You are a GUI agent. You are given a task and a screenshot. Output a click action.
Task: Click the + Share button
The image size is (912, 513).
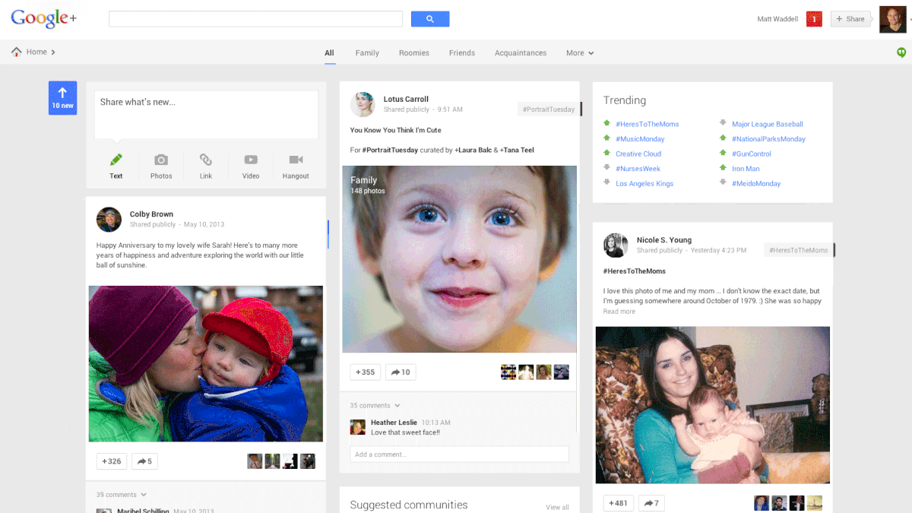850,19
